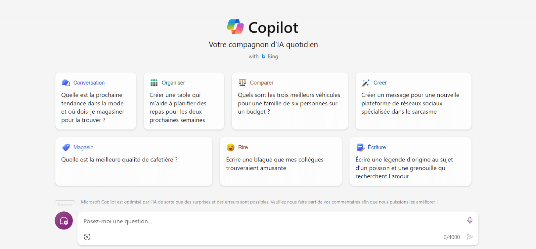Click the send arrow icon

tap(469, 237)
